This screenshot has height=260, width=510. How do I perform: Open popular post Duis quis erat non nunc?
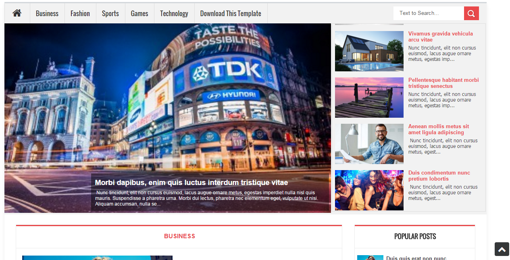pyautogui.click(x=416, y=258)
